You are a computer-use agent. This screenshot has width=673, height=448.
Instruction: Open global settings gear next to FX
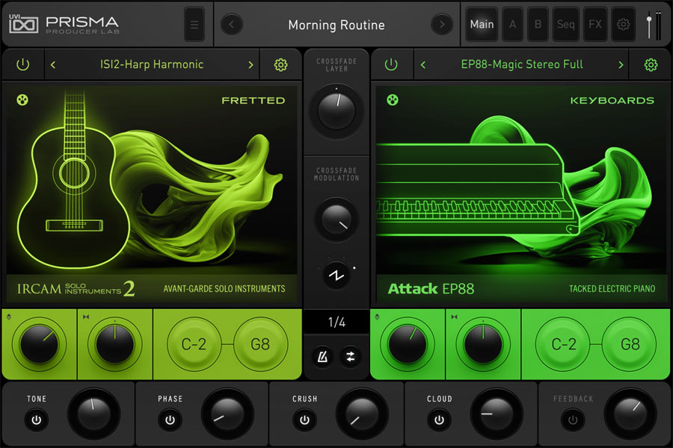pyautogui.click(x=623, y=25)
